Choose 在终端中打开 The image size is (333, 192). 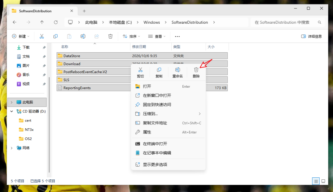(168, 144)
